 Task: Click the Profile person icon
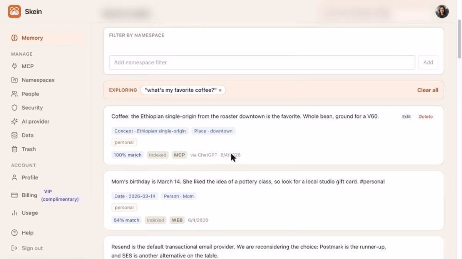point(14,178)
